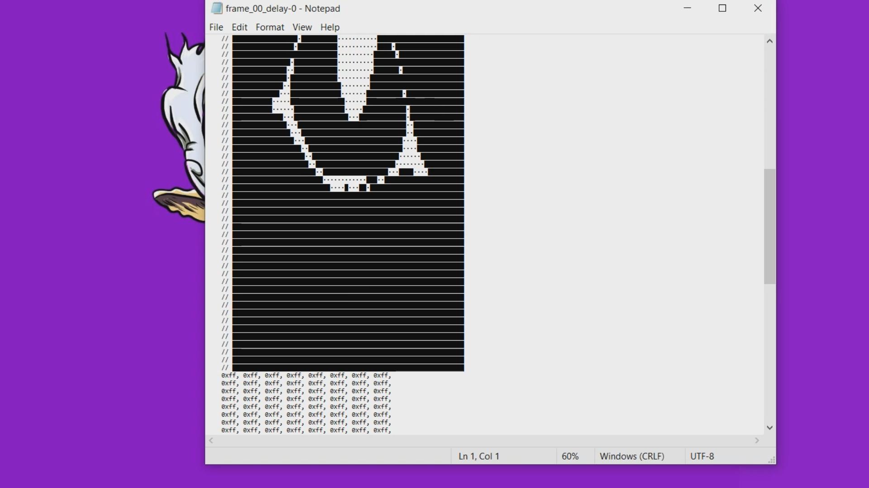Open the File menu
The width and height of the screenshot is (869, 488).
(216, 27)
